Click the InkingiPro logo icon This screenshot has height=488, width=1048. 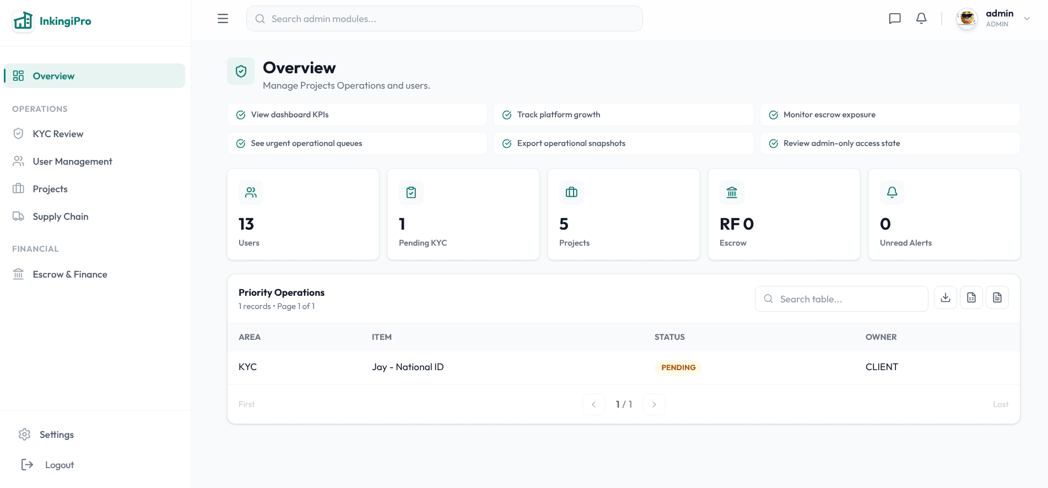(23, 21)
